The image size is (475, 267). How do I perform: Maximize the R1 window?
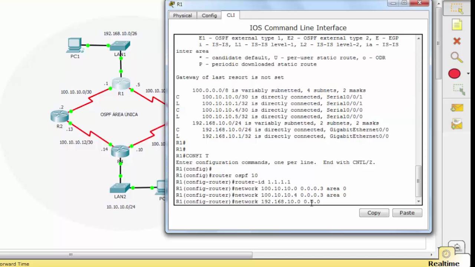coord(404,3)
